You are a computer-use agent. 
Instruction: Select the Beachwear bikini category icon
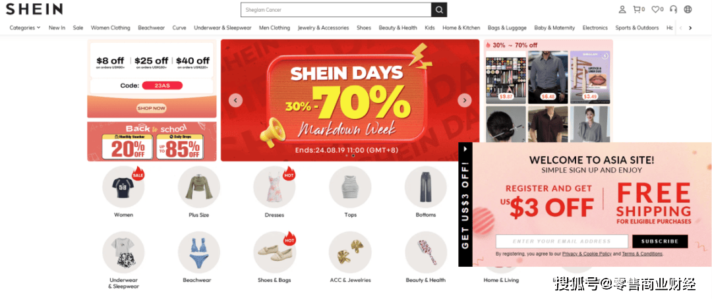click(199, 252)
